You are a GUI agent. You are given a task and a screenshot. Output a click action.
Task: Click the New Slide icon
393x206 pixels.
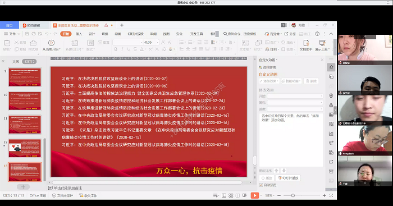pos(75,43)
